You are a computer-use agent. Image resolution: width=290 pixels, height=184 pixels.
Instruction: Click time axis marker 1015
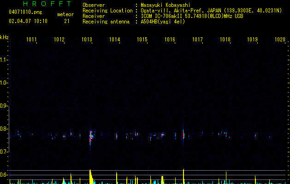142,40
